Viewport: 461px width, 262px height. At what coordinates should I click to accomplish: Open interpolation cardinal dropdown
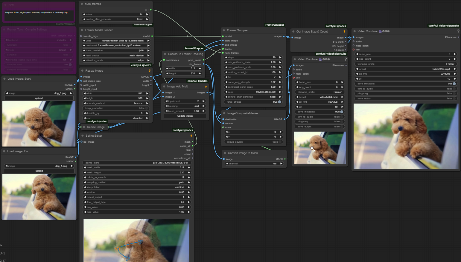137,187
